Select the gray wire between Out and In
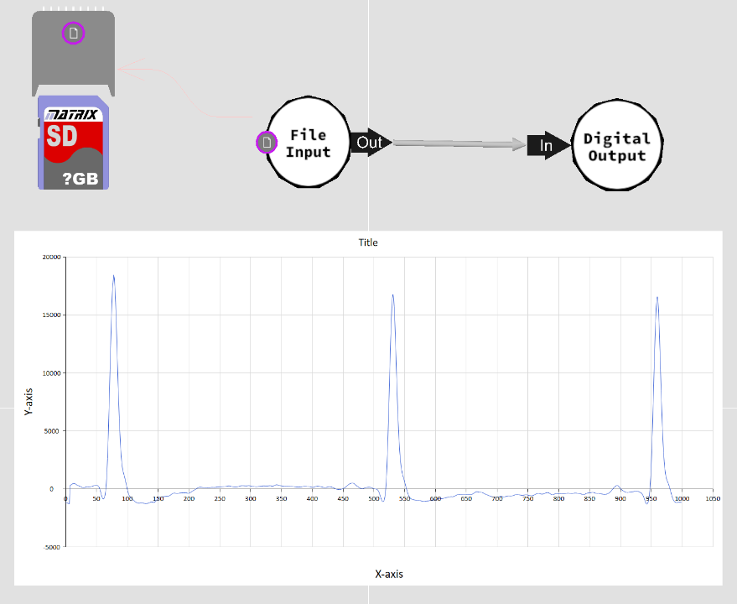This screenshot has height=604, width=737. (x=457, y=143)
